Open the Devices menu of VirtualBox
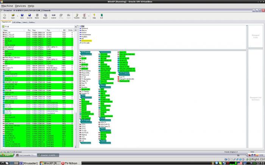The image size is (265, 165). pyautogui.click(x=20, y=6)
